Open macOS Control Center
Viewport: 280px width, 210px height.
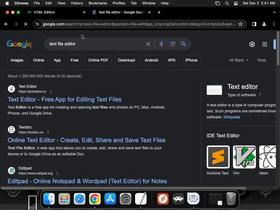[236, 3]
